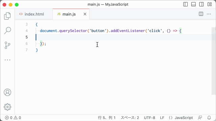Open the feedback icon in status bar
This screenshot has width=216, height=121.
click(200, 118)
